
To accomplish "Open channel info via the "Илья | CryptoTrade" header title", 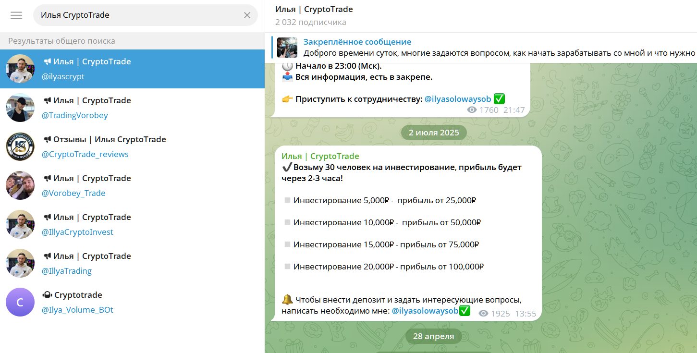I will (314, 9).
